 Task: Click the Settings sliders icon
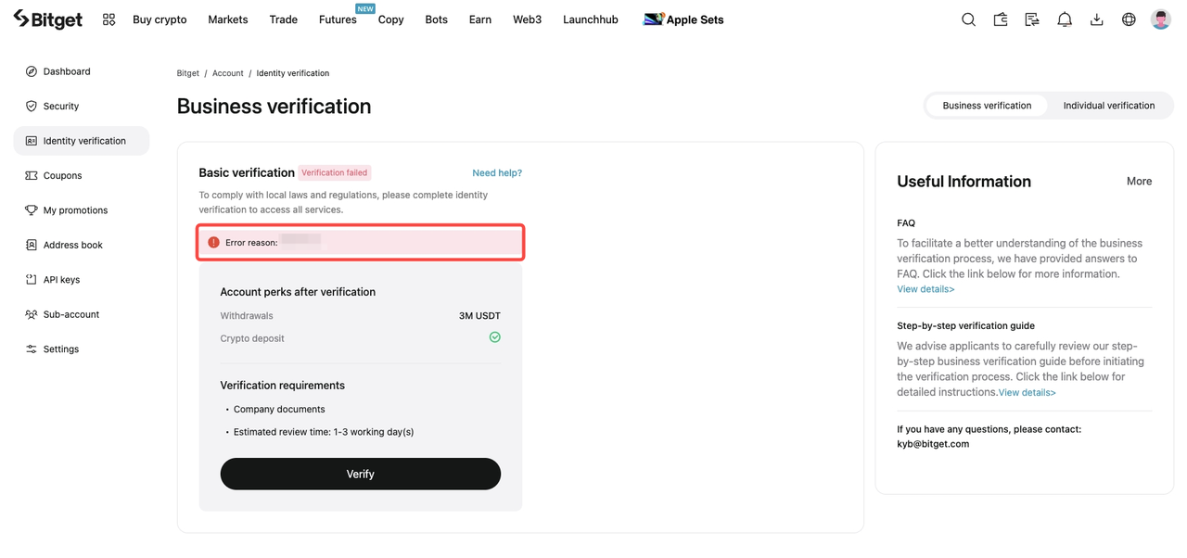pos(32,349)
